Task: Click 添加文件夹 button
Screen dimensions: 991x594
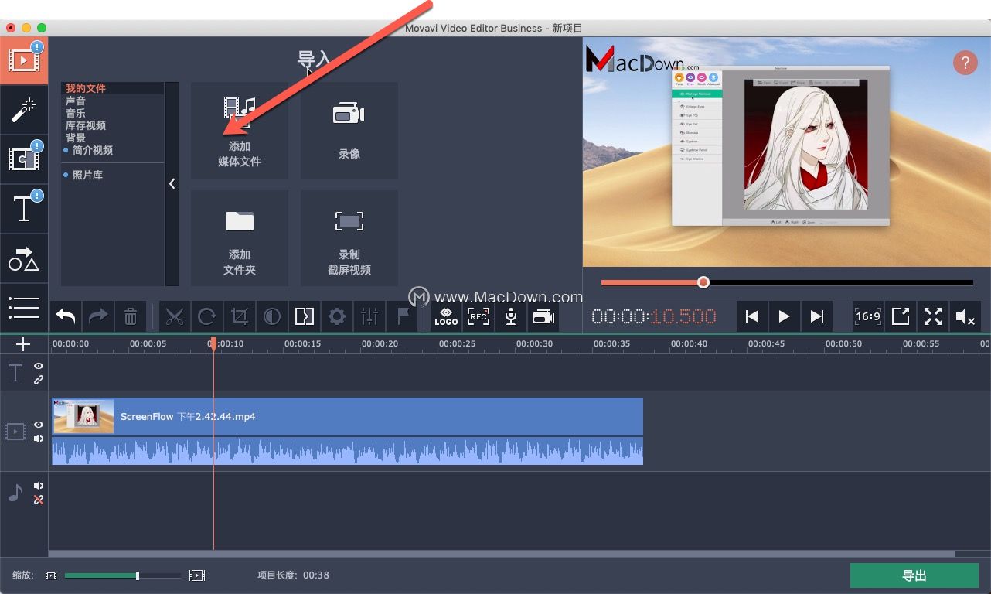Action: (240, 238)
